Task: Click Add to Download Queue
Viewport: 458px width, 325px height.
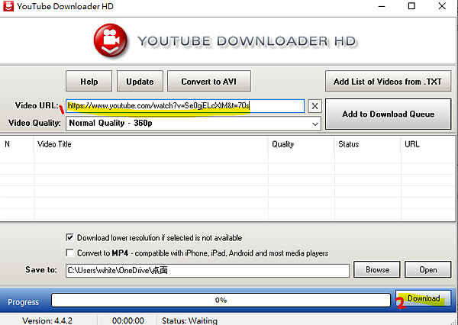Action: click(388, 114)
